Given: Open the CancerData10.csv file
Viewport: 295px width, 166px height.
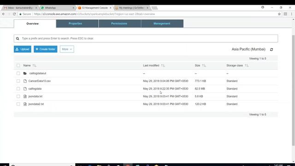Looking at the screenshot, I should click(x=40, y=81).
